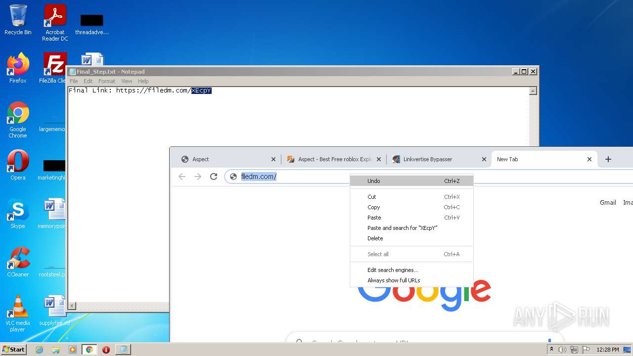Viewport: 633px width, 356px height.
Task: Close the first Aspect tab
Action: point(273,159)
